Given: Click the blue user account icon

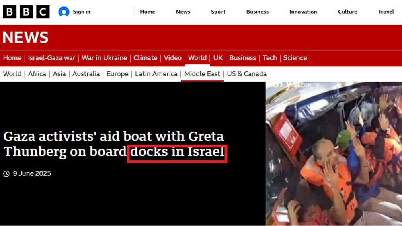Looking at the screenshot, I should (64, 12).
